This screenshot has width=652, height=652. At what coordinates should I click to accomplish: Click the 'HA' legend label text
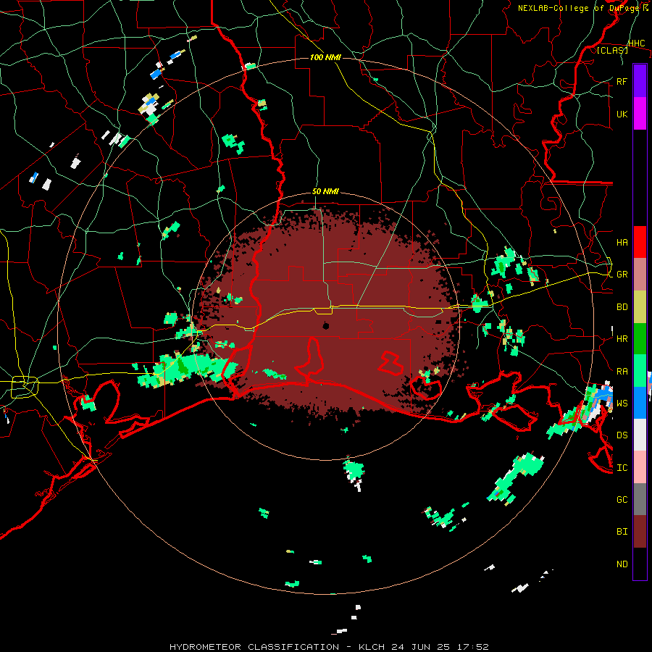tap(622, 243)
